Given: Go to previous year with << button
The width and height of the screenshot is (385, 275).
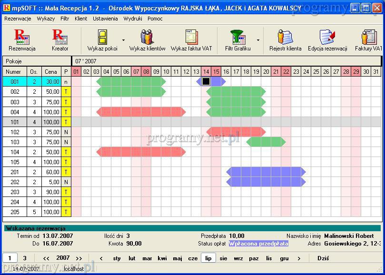Looking at the screenshot, I should tap(46, 258).
